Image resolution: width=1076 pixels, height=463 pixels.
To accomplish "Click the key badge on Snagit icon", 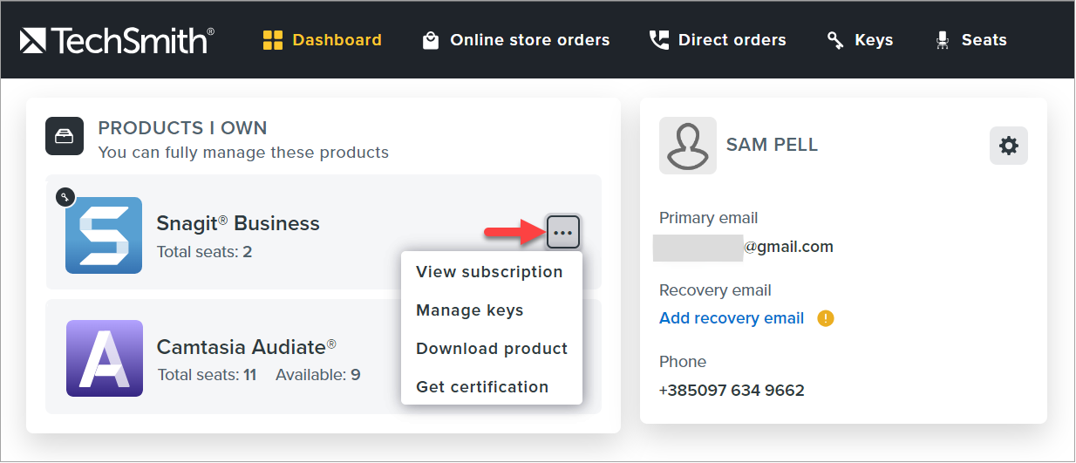I will tap(65, 197).
